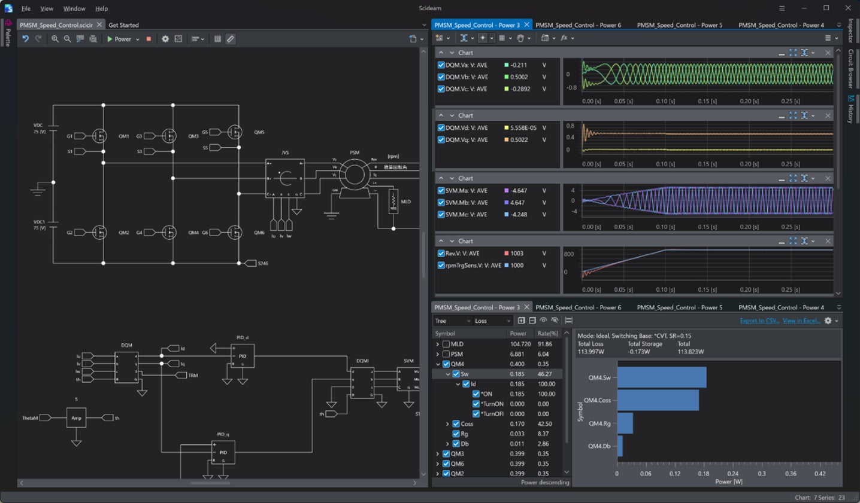Click the SVM.Ma purple color swatch
Image resolution: width=860 pixels, height=503 pixels.
[x=507, y=191]
